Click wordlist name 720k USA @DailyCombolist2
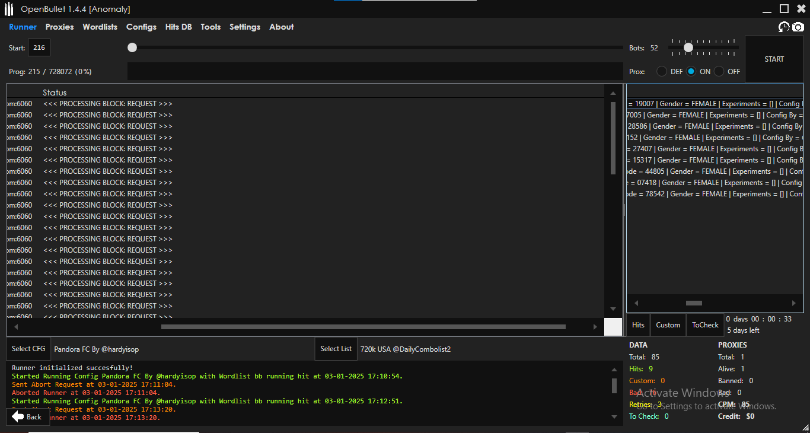The height and width of the screenshot is (433, 810). point(406,349)
